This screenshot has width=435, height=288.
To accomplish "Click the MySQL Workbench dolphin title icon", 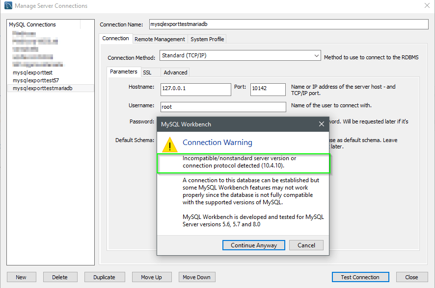I will 8,5.
